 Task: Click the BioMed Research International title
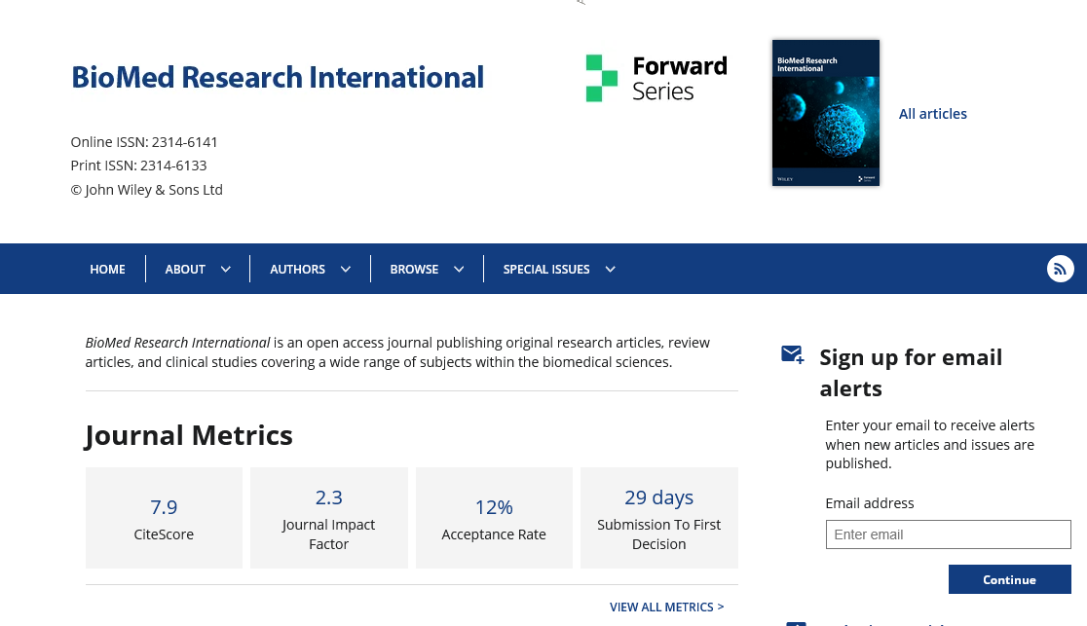277,77
